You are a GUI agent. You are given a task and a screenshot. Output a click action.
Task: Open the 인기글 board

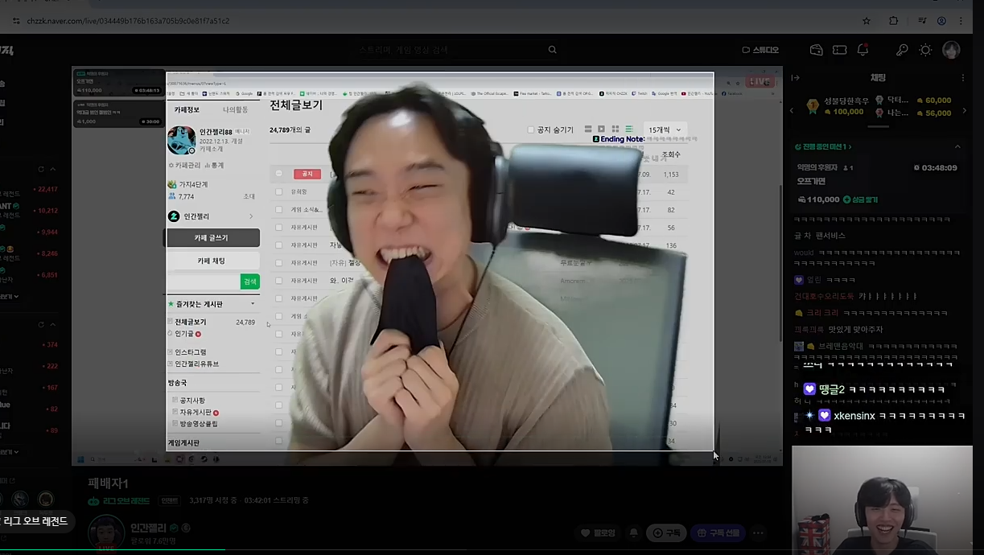tap(184, 333)
